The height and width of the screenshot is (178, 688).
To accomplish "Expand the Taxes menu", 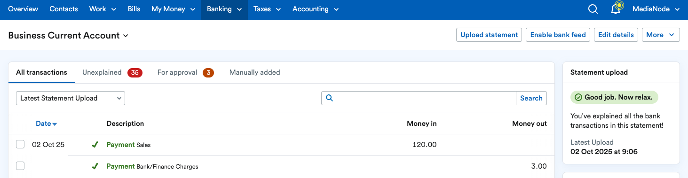I will [267, 9].
